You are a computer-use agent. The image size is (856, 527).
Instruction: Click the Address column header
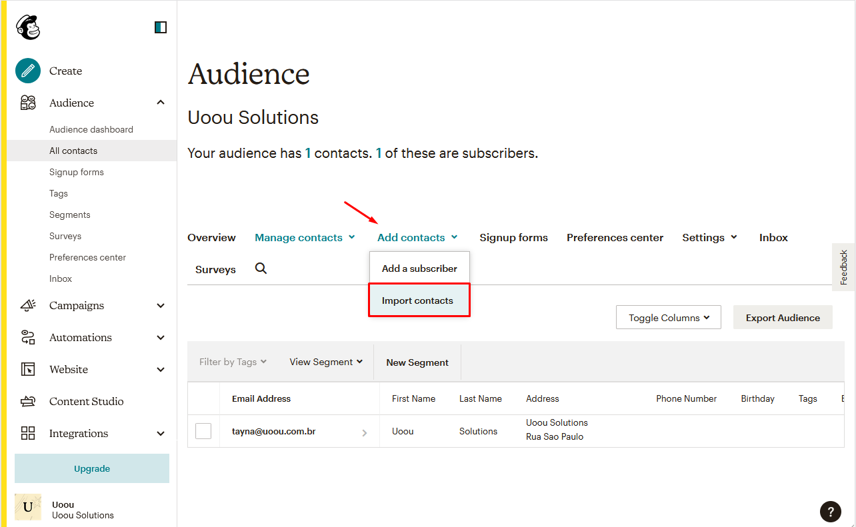click(x=543, y=398)
